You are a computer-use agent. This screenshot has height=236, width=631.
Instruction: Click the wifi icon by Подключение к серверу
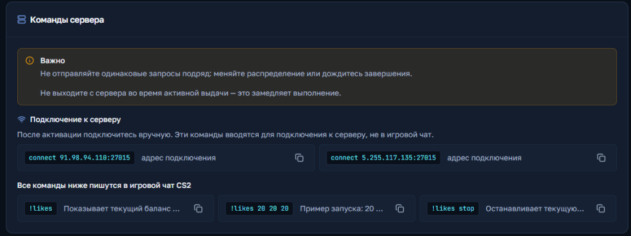pyautogui.click(x=22, y=120)
